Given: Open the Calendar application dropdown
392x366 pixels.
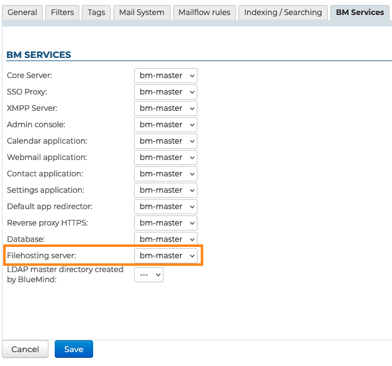Looking at the screenshot, I should [x=165, y=141].
